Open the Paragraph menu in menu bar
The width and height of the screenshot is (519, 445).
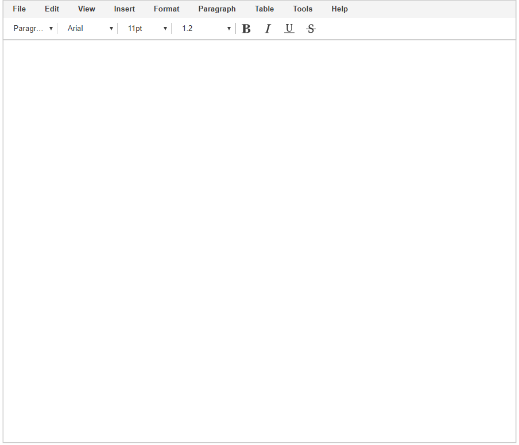(x=217, y=9)
